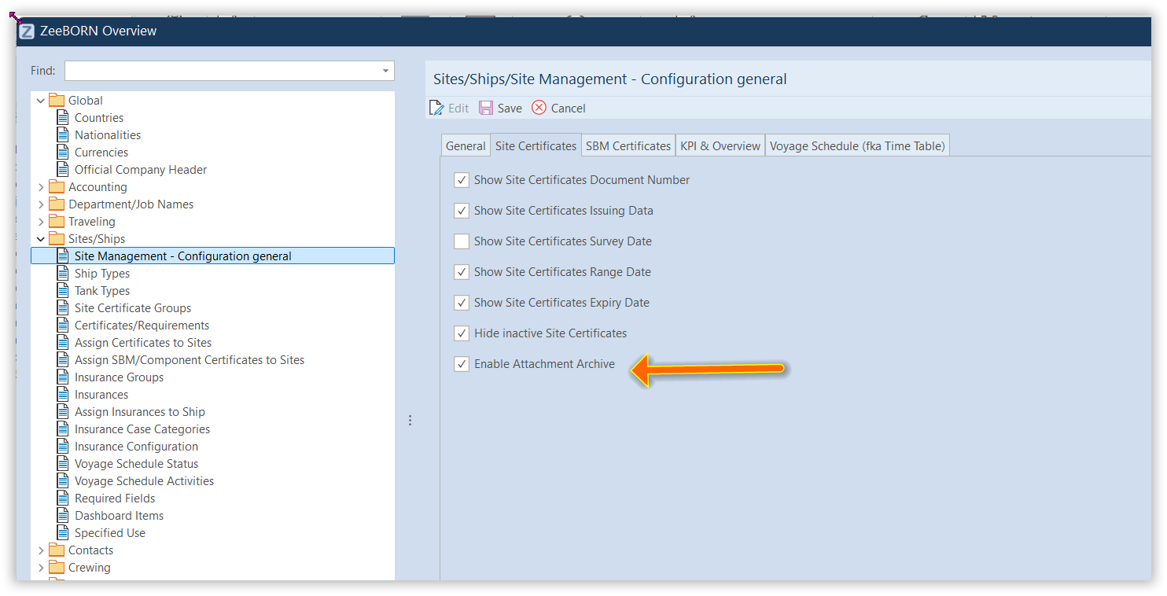Uncheck the Enable Attachment Archive checkbox
This screenshot has width=1167, height=596.
click(x=462, y=364)
